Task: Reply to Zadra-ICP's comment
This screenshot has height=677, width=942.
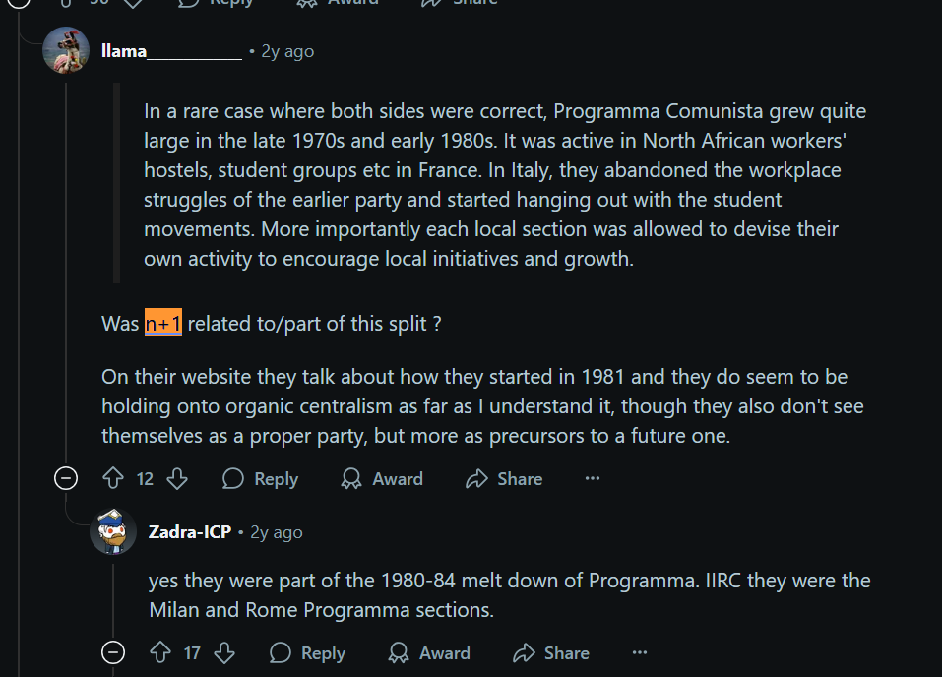Action: click(307, 652)
